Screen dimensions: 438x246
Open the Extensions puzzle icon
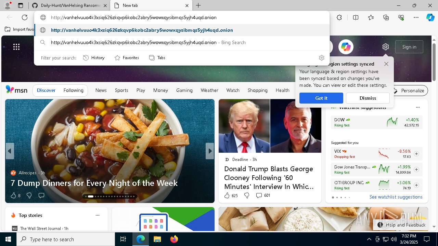[339, 17]
